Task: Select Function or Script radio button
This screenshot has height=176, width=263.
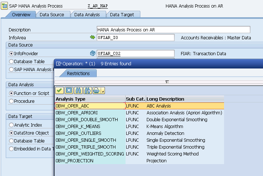Action: click(x=11, y=93)
